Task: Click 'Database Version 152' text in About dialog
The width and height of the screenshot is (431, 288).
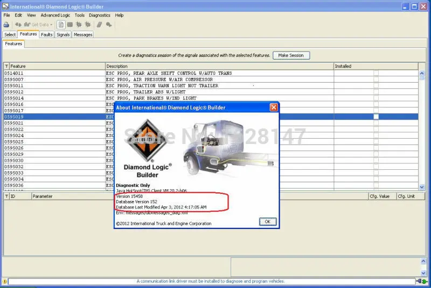Action: 137,201
